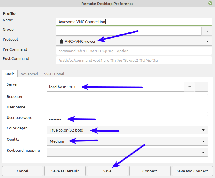The height and width of the screenshot is (178, 215).
Task: Focus the User name field
Action: [x=127, y=109]
